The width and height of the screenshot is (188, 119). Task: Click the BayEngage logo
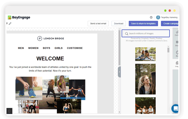[19, 18]
